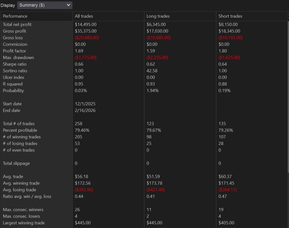This screenshot has height=228, width=289.
Task: Select the Profit factor row label
Action: pos(14,51)
